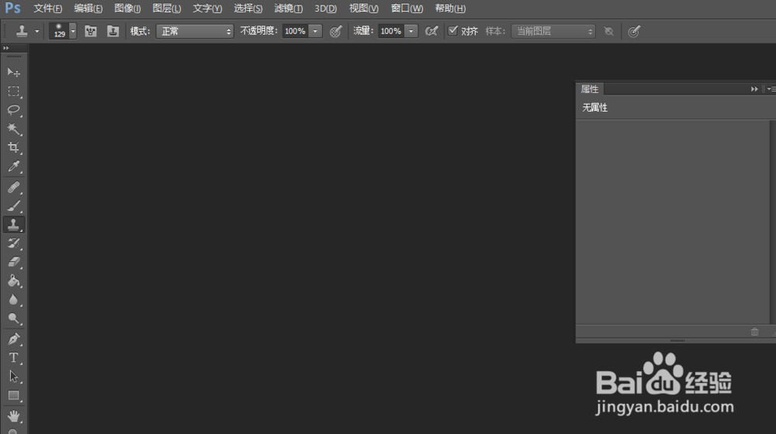The width and height of the screenshot is (776, 434).
Task: Select the Clone Stamp tool
Action: coord(13,225)
